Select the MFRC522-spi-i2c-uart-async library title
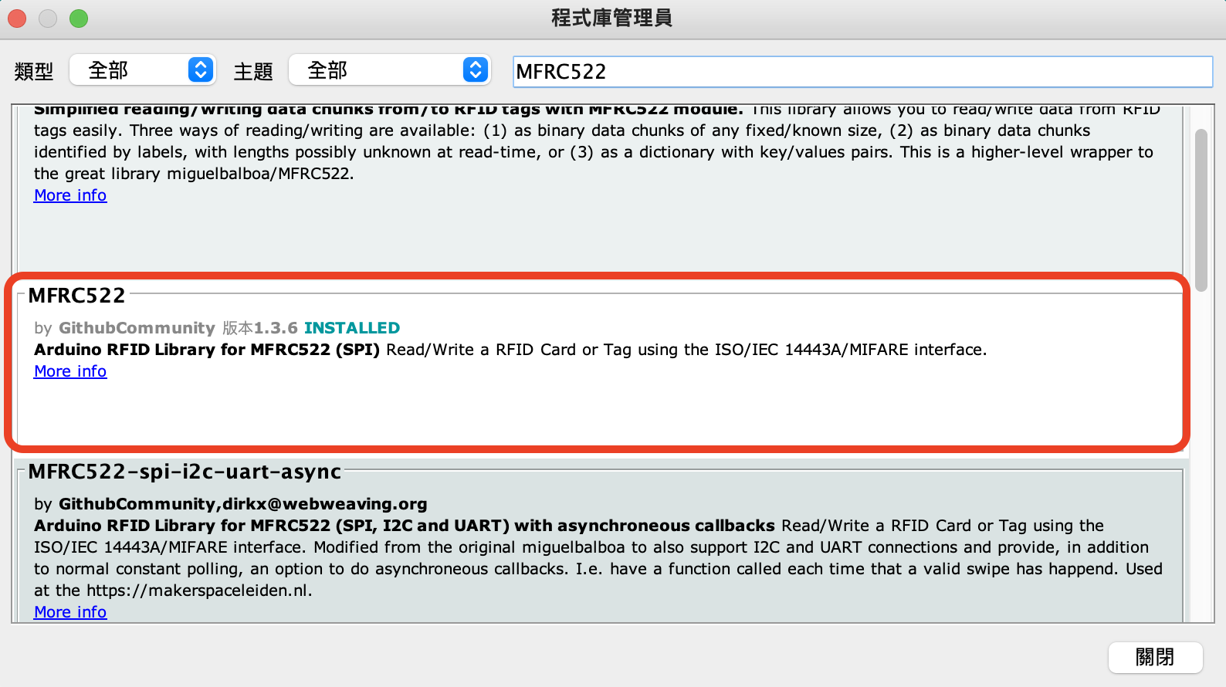Image resolution: width=1226 pixels, height=687 pixels. [185, 472]
